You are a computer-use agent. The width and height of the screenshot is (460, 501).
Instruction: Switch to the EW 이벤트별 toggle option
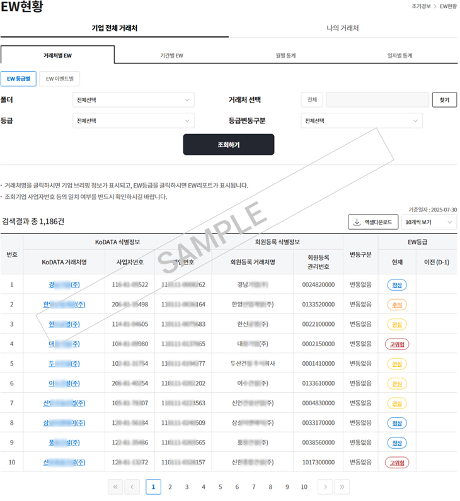point(59,79)
